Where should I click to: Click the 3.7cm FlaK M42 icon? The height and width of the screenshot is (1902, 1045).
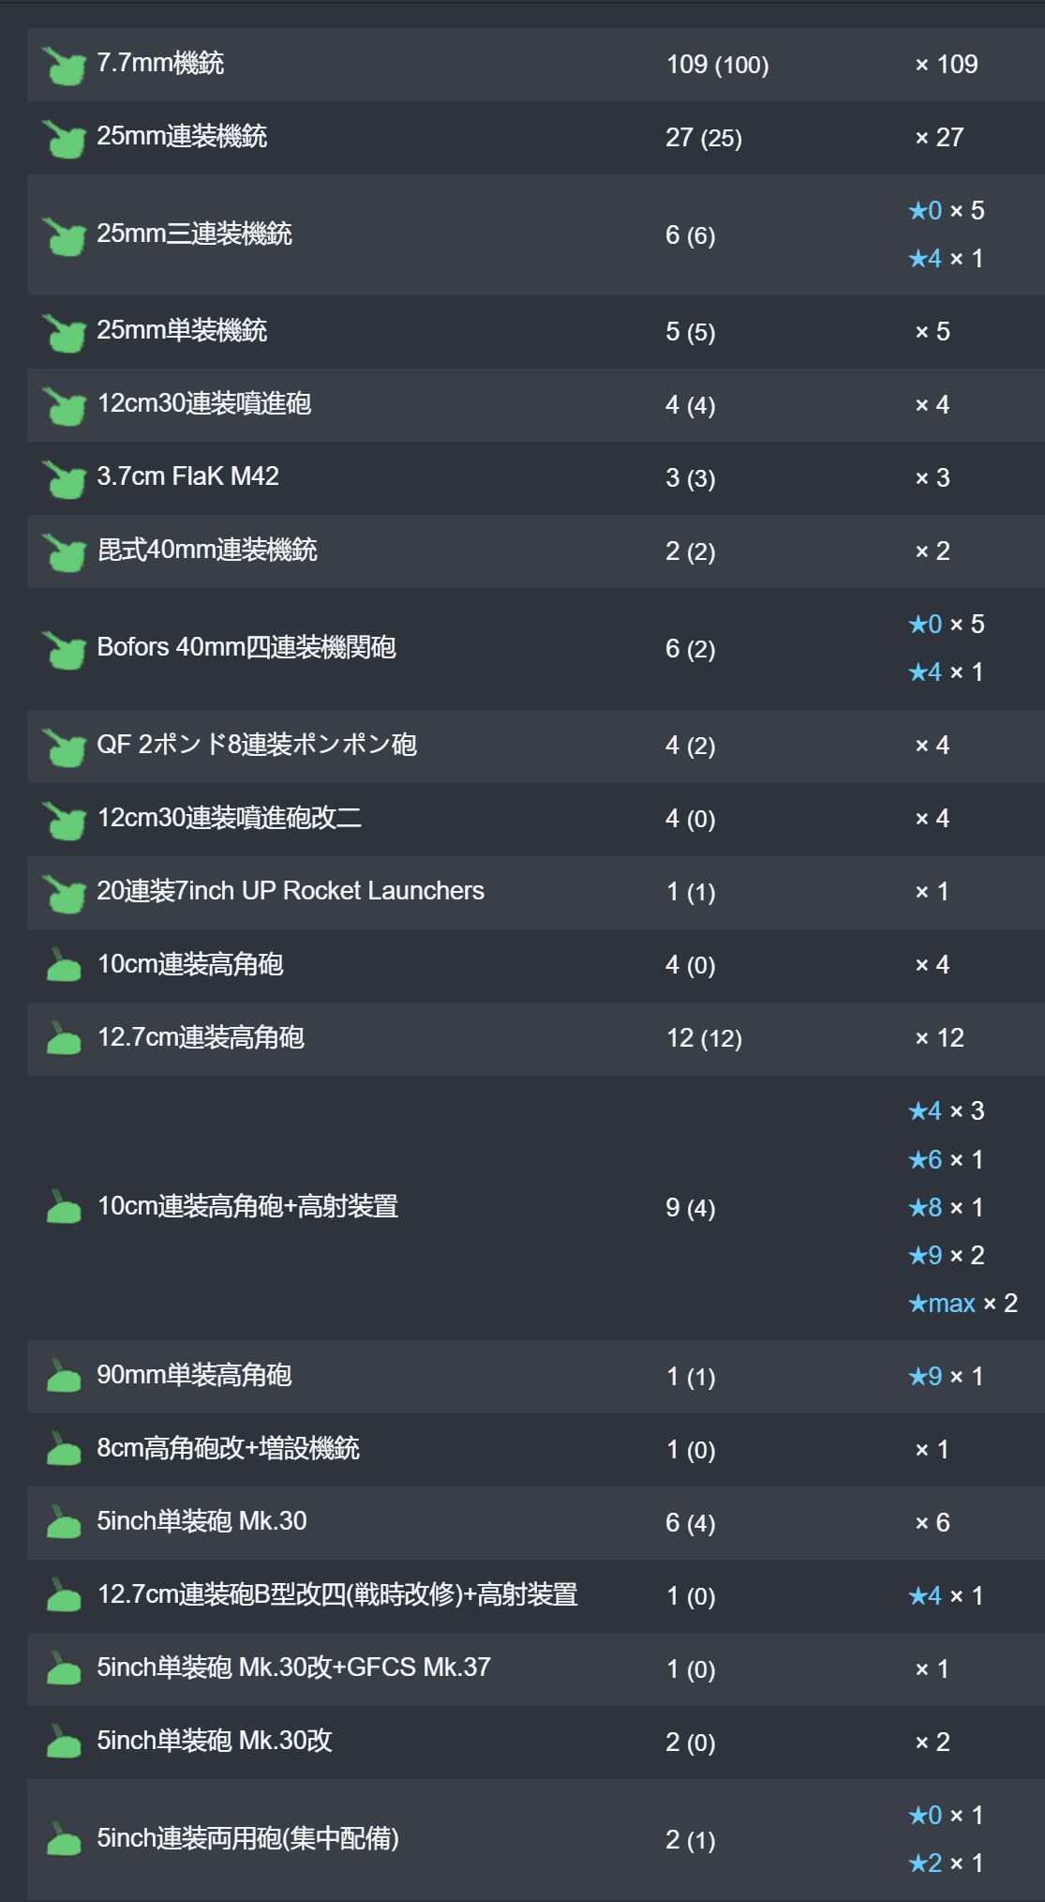[64, 478]
